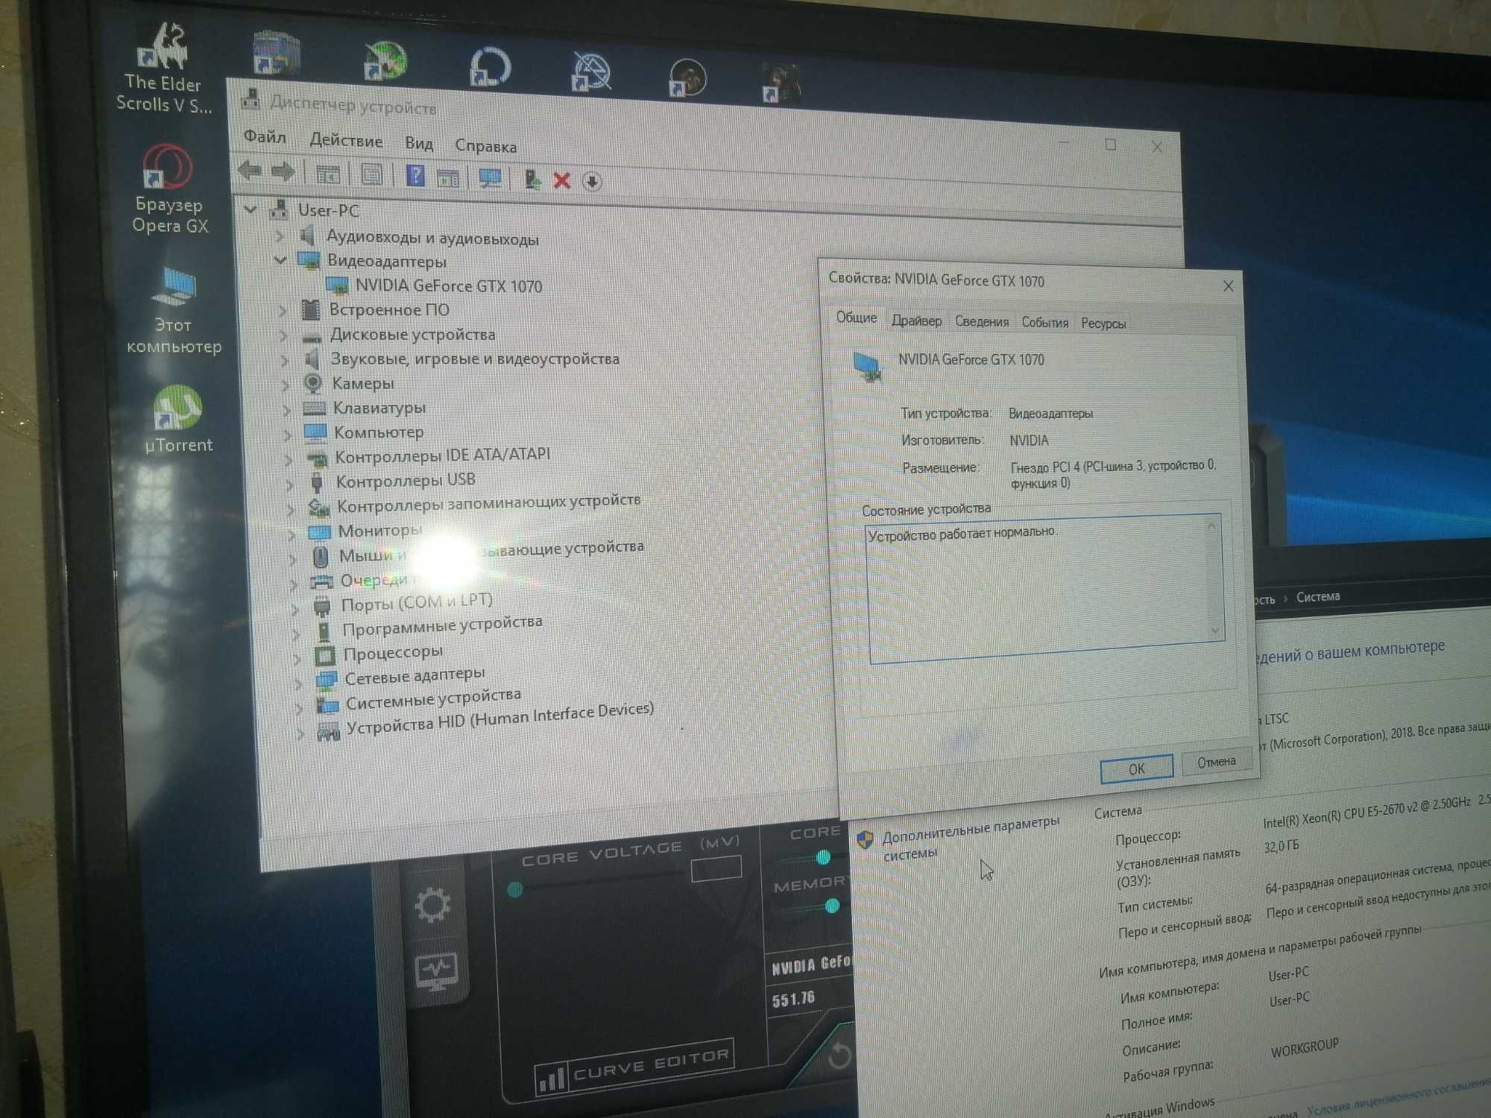Open Дополнительные параметры системы link
The image size is (1491, 1118).
click(x=970, y=838)
